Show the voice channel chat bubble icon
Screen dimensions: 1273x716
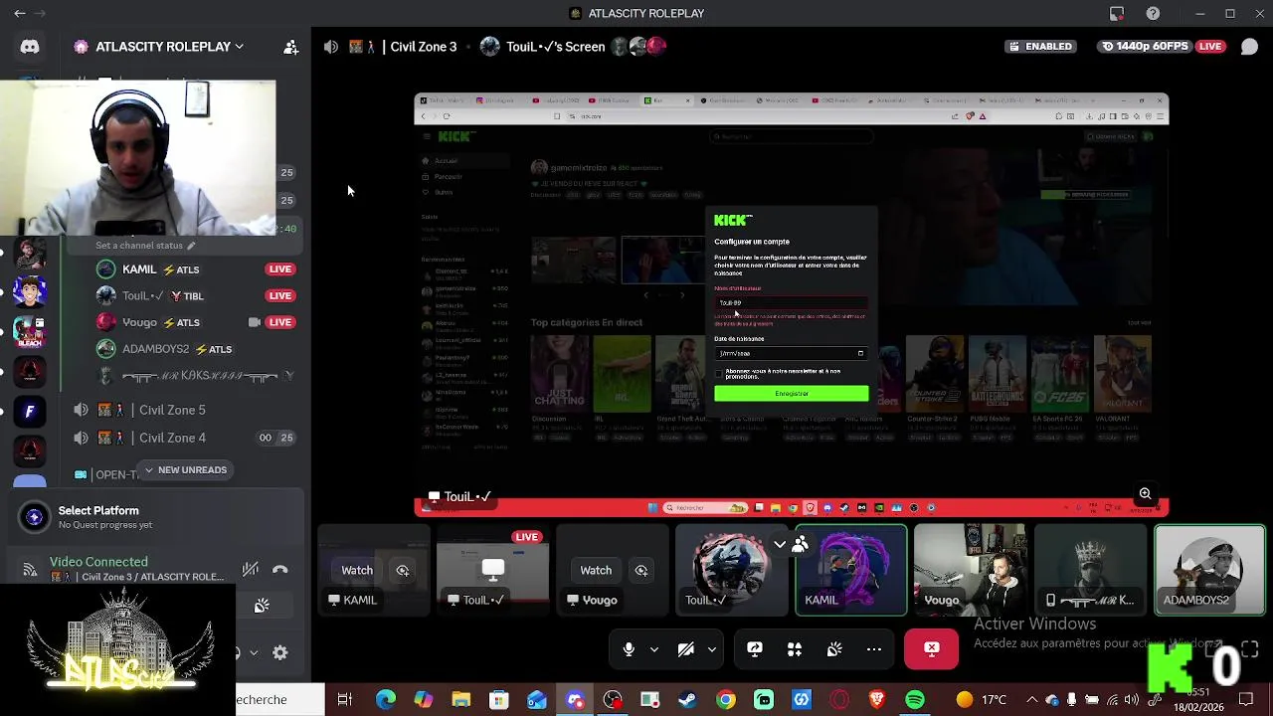coord(1249,47)
